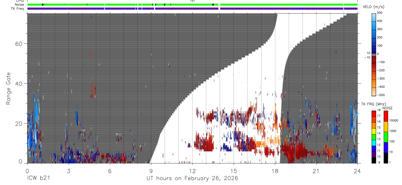Click the 'Range Gate' y-axis label

[8, 89]
